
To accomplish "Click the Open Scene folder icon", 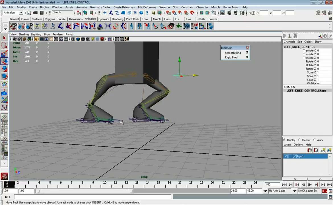I will coord(35,13).
